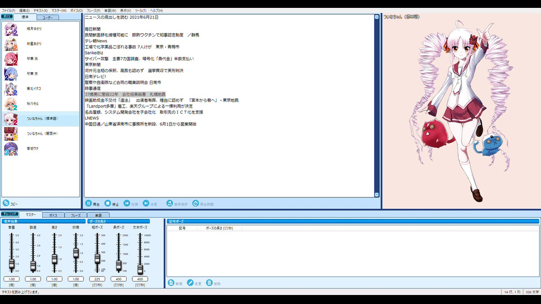Open the 単語(W) menu
This screenshot has height=304, width=541.
coord(110,11)
